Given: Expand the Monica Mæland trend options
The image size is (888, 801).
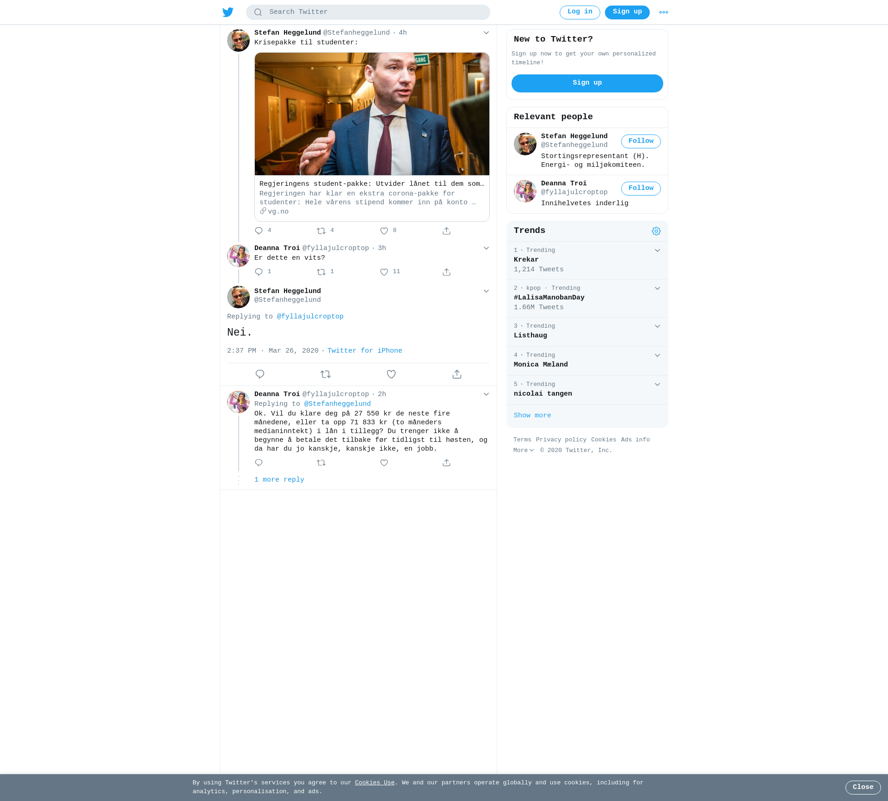Looking at the screenshot, I should (x=657, y=355).
